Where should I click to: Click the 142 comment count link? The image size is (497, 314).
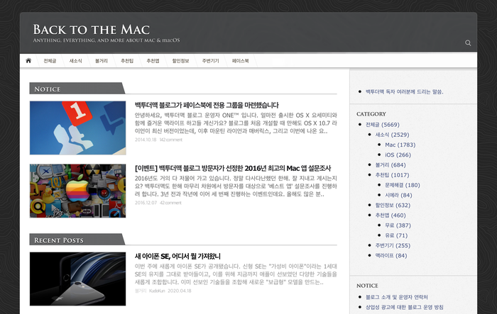point(171,140)
